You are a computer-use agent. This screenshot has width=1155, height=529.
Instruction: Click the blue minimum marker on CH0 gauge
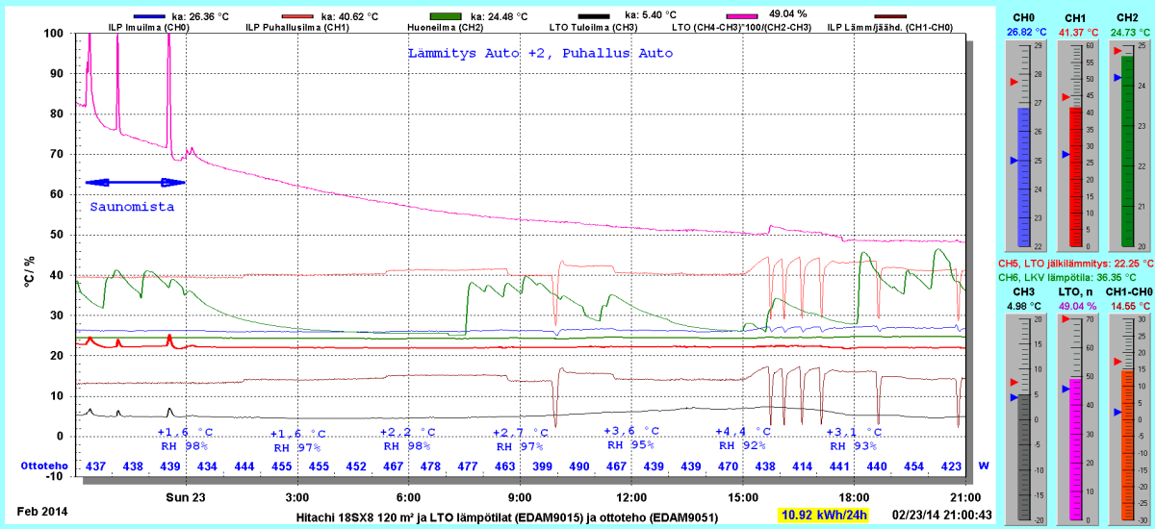click(x=1014, y=161)
